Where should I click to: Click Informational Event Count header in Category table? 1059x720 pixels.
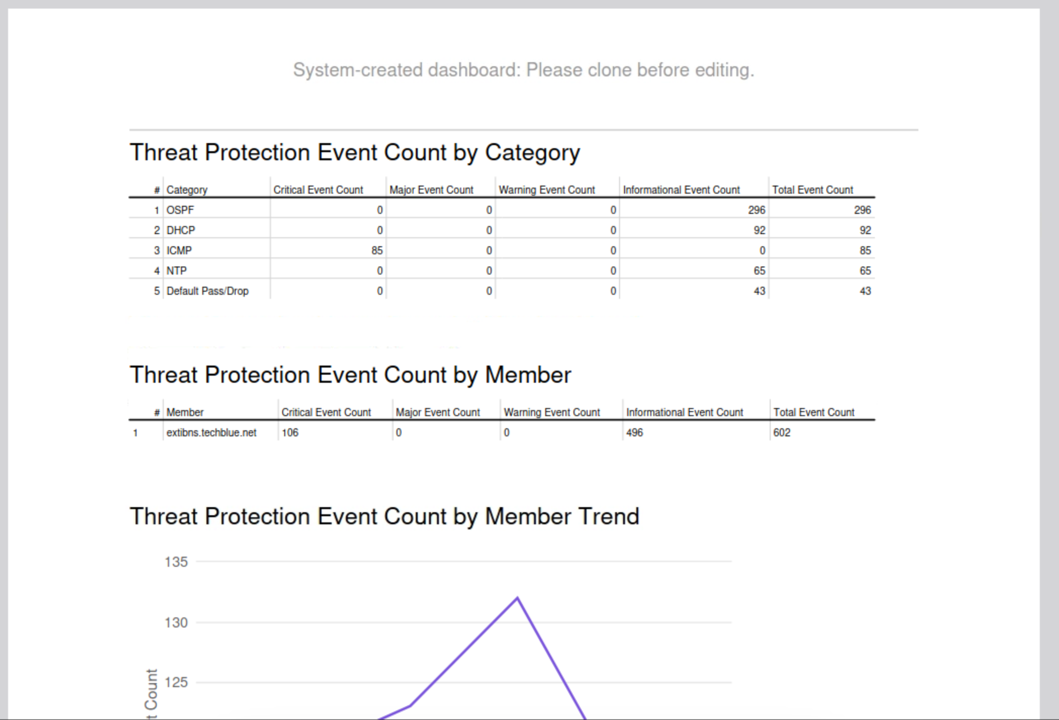(x=681, y=190)
